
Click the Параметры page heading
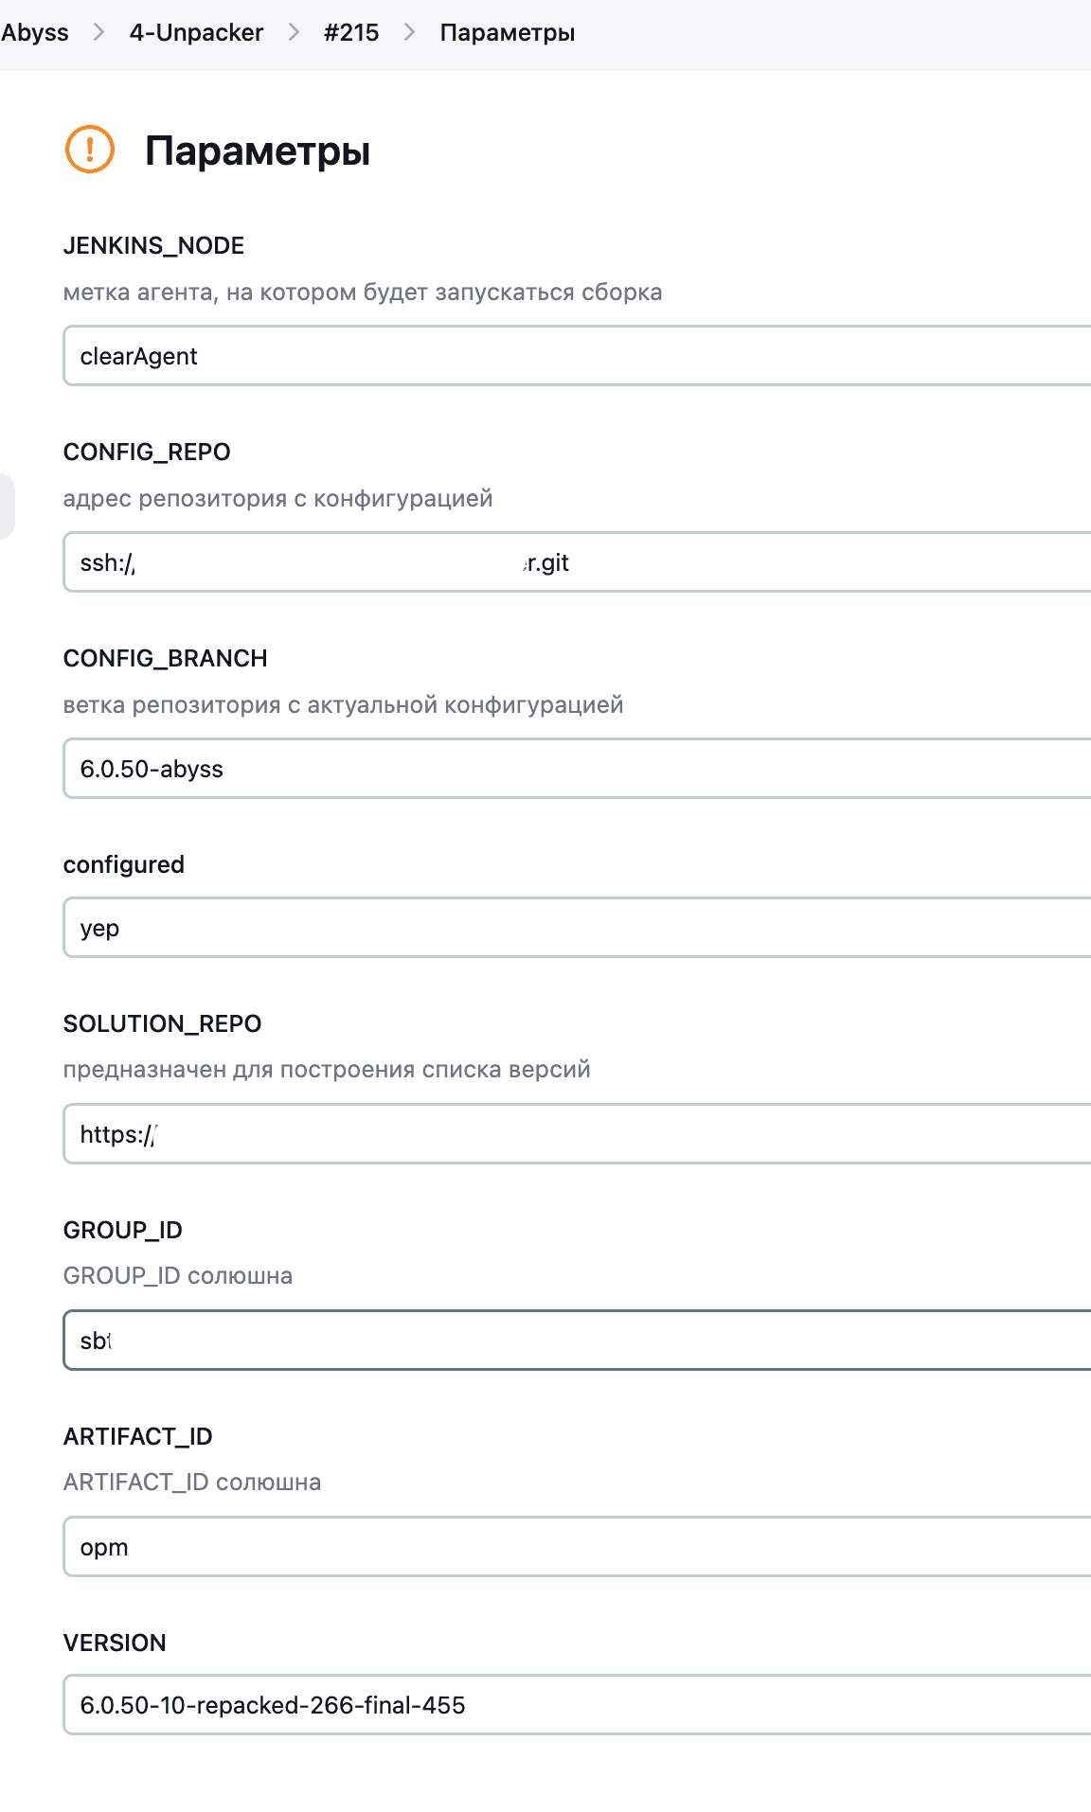[258, 151]
